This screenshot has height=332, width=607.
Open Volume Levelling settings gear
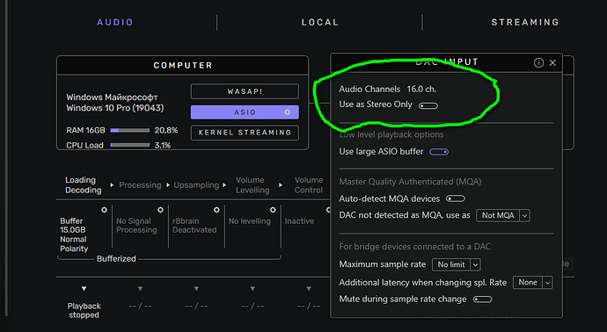tap(273, 210)
